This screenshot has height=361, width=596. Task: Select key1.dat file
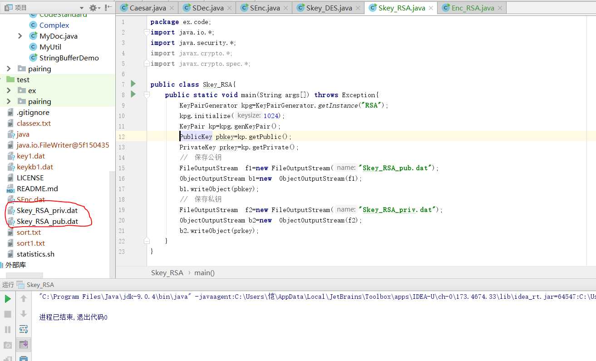point(30,156)
